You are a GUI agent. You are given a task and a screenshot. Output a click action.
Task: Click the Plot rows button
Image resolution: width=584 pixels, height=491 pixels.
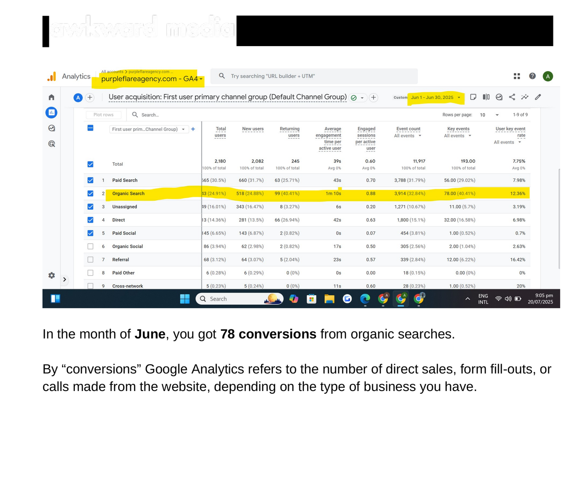tap(104, 115)
